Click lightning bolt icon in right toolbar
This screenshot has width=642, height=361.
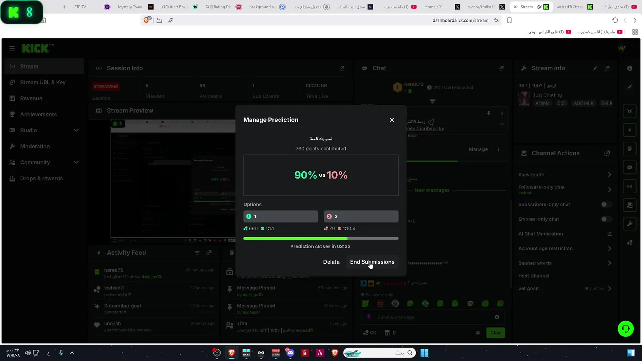(630, 130)
